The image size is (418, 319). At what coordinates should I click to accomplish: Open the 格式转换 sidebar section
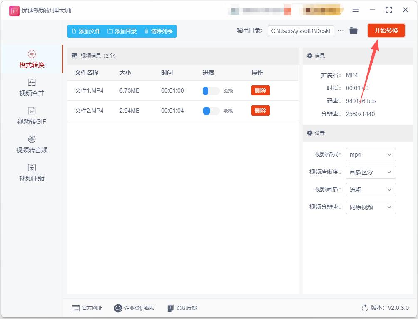(x=32, y=59)
